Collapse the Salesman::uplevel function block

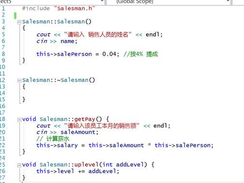19,165
